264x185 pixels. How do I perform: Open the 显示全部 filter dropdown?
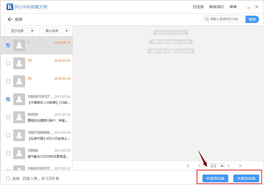[19, 31]
